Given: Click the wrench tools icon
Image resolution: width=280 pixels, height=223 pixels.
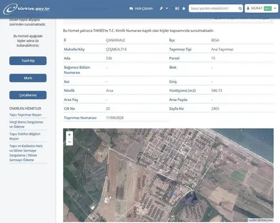Looking at the screenshot, I should tap(161, 9).
